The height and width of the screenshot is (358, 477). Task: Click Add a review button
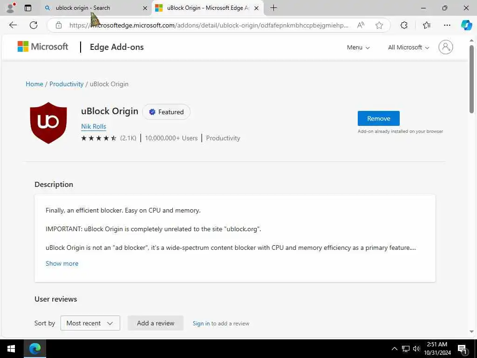click(156, 323)
